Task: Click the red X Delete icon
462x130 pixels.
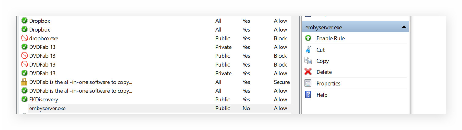Action: coord(308,72)
